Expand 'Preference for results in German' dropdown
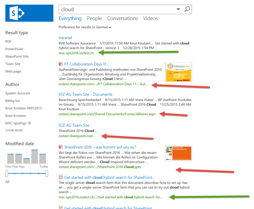Screen dimensions: 254x209 point(85,27)
